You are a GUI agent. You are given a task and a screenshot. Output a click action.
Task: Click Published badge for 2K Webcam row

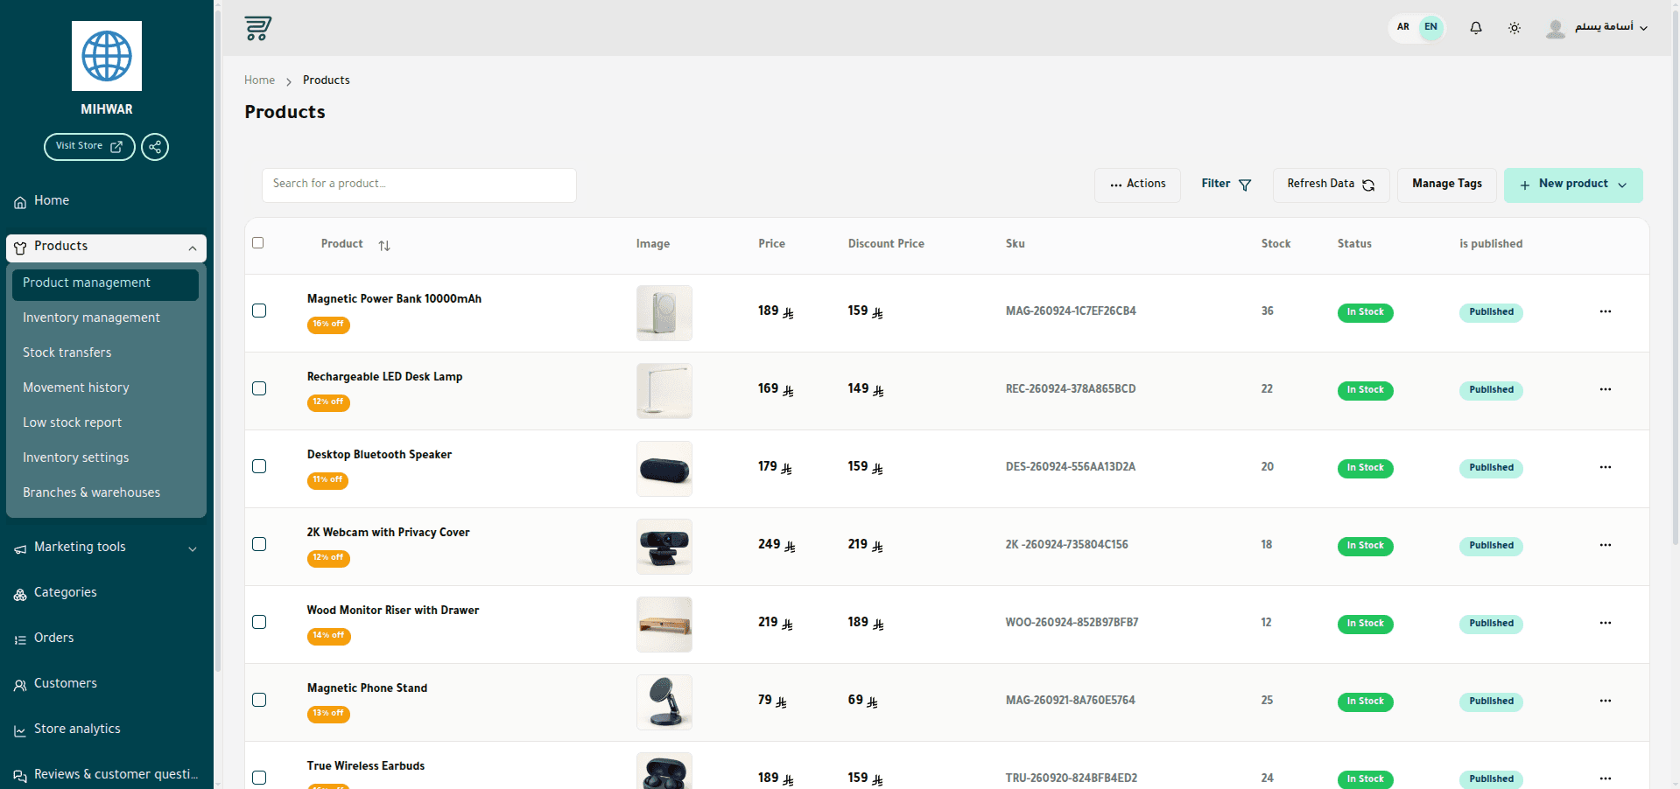coord(1491,546)
